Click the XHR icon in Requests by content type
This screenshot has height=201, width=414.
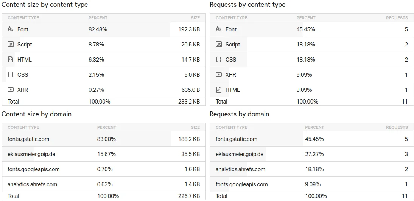pos(219,74)
